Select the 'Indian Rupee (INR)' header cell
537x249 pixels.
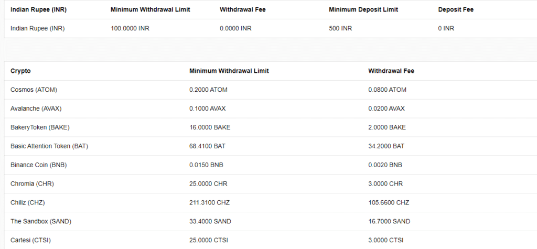click(x=38, y=9)
